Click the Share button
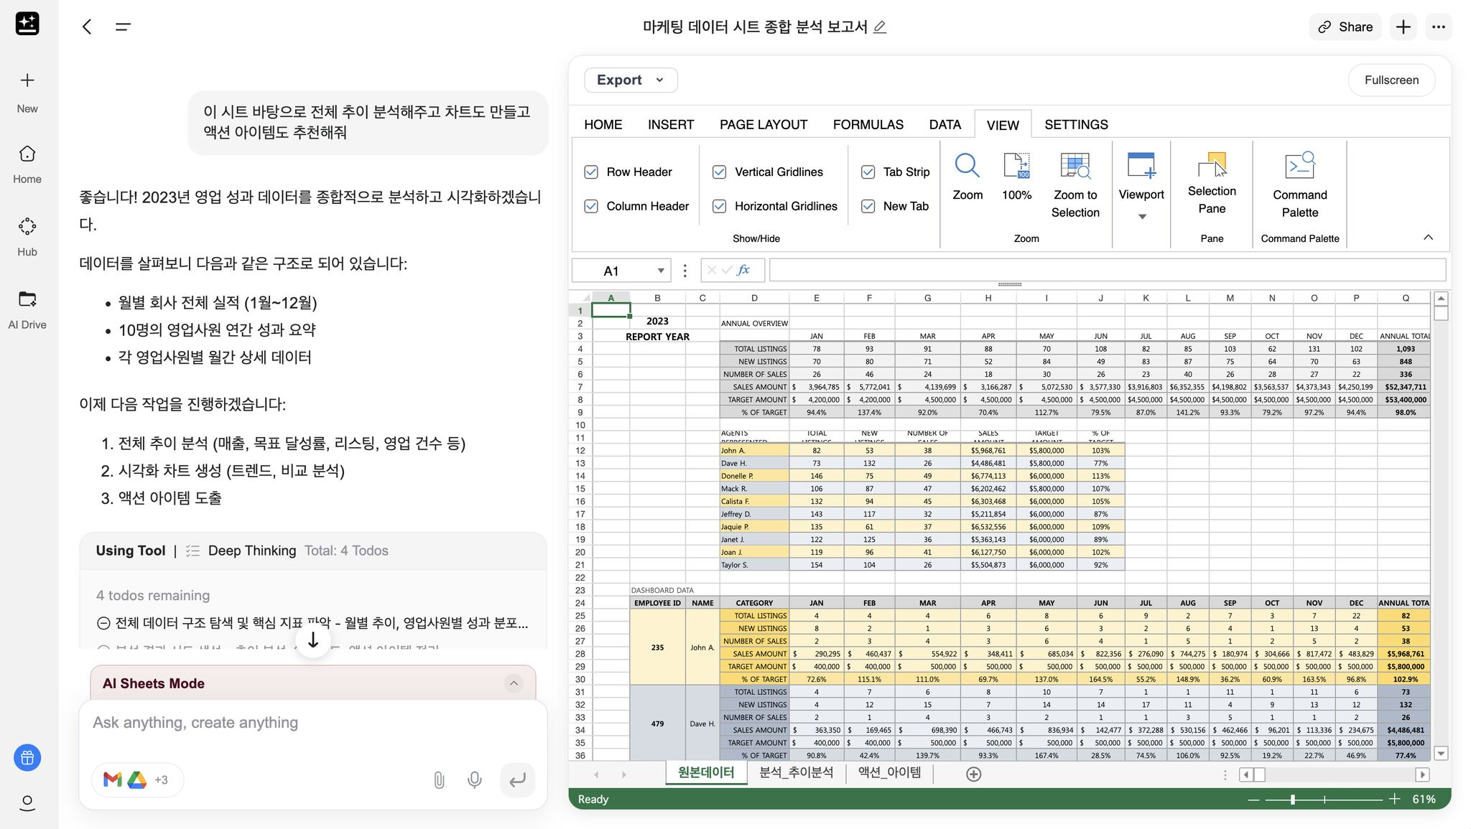This screenshot has width=1471, height=829. 1345,26
